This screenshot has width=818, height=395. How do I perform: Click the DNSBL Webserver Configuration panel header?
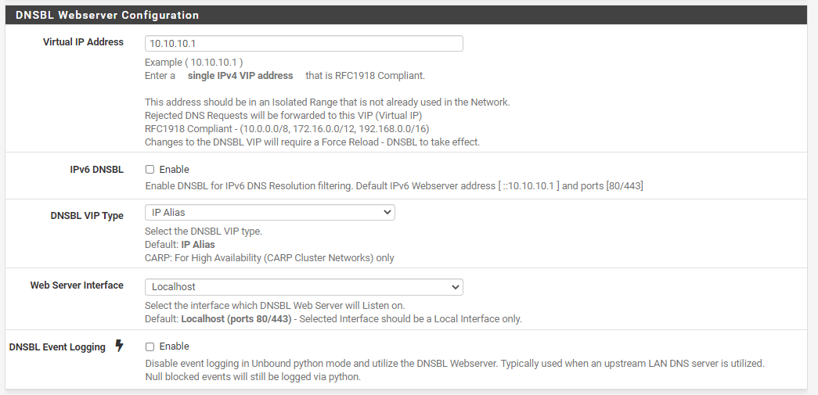point(107,15)
